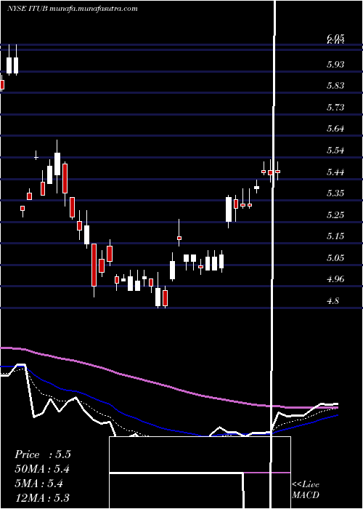Click the 5.15 price axis label
The image size is (363, 509).
coord(335,236)
